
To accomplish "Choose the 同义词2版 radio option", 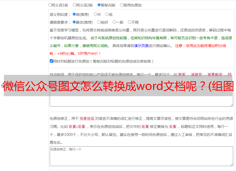I will [74, 5].
